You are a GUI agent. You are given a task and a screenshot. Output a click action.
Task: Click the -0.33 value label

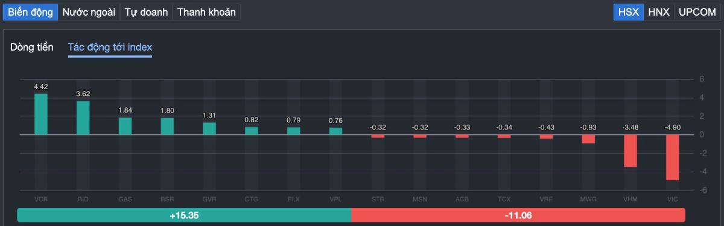tap(462, 127)
